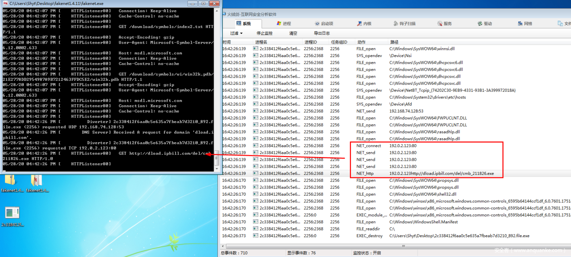This screenshot has height=257, width=571.
Task: Click the 清空 button
Action: (x=293, y=33)
